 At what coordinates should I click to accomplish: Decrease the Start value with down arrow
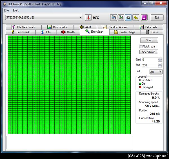click(x=160, y=61)
